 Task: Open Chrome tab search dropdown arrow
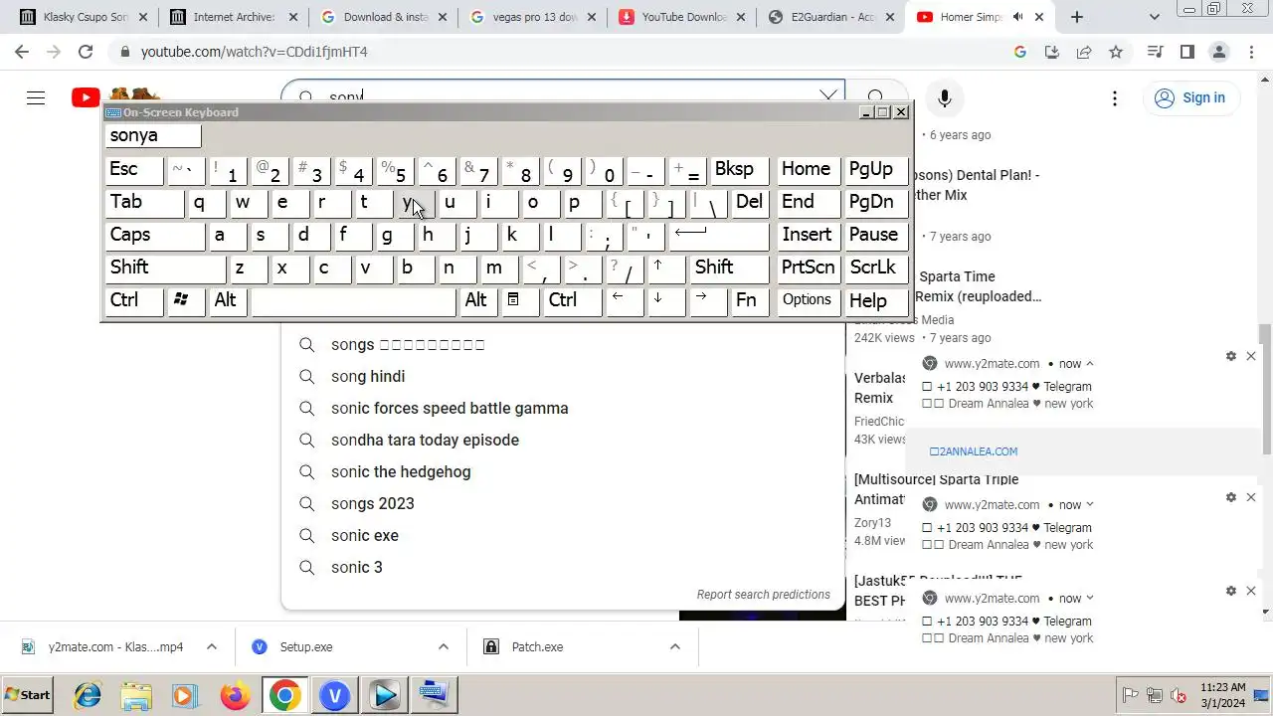pos(1155,17)
